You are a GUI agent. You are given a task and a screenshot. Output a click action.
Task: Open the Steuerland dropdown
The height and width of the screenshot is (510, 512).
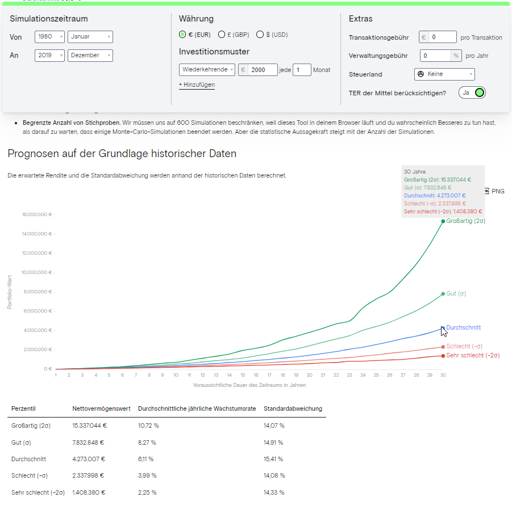click(444, 74)
